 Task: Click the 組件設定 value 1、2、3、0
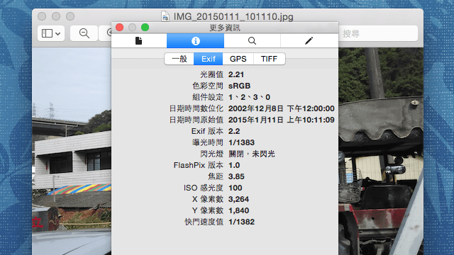point(249,97)
